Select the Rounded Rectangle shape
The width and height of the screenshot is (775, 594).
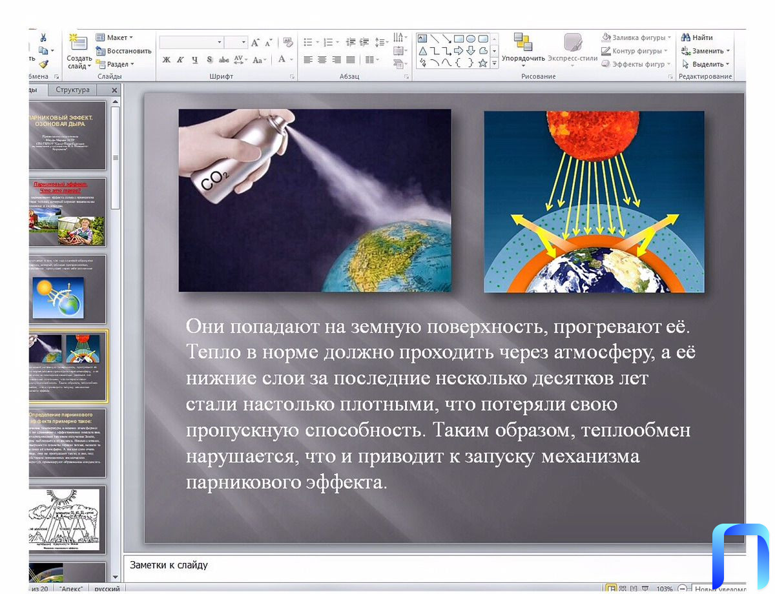[482, 38]
